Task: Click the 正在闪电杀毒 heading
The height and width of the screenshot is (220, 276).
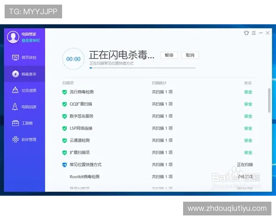Action: [121, 55]
